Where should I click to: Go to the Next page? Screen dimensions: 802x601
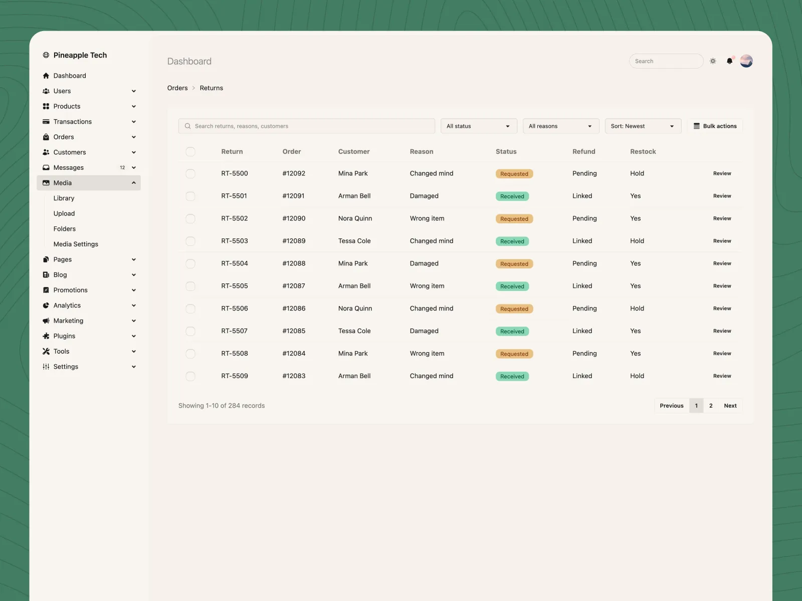click(730, 406)
